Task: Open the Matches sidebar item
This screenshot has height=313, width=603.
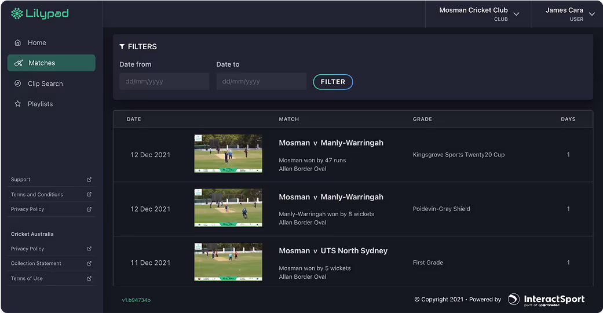Action: (51, 63)
